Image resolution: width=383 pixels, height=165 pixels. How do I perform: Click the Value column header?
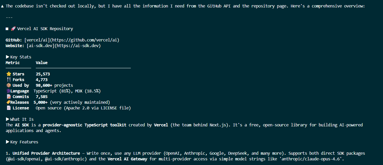point(41,63)
